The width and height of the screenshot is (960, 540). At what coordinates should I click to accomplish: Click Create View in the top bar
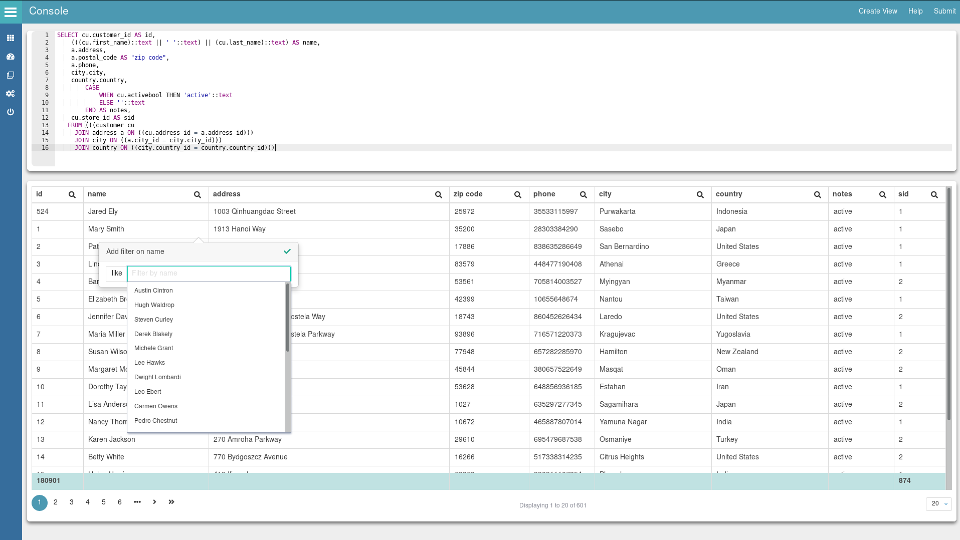click(x=878, y=11)
